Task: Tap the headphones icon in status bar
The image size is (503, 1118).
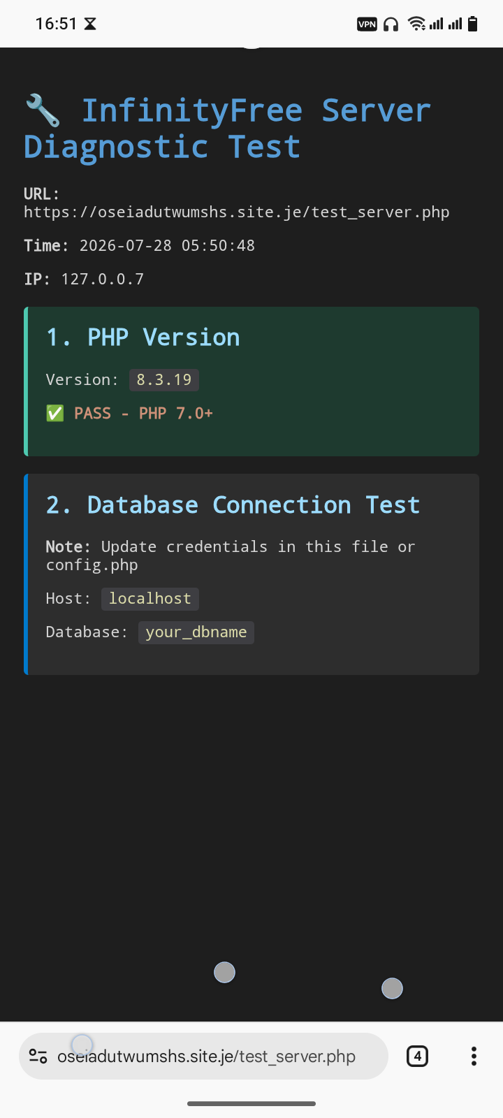Action: pos(391,24)
